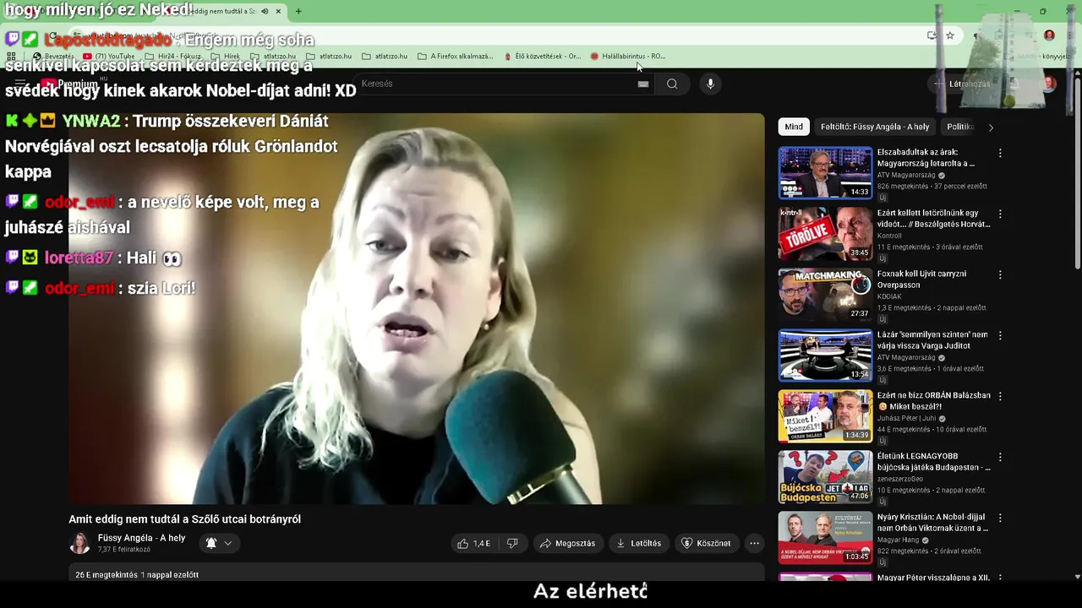Like the video showing 1,4 E
1082x608 pixels.
474,543
